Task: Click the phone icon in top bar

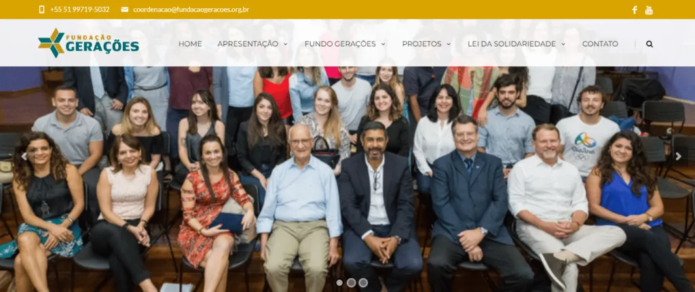Action: pos(41,9)
